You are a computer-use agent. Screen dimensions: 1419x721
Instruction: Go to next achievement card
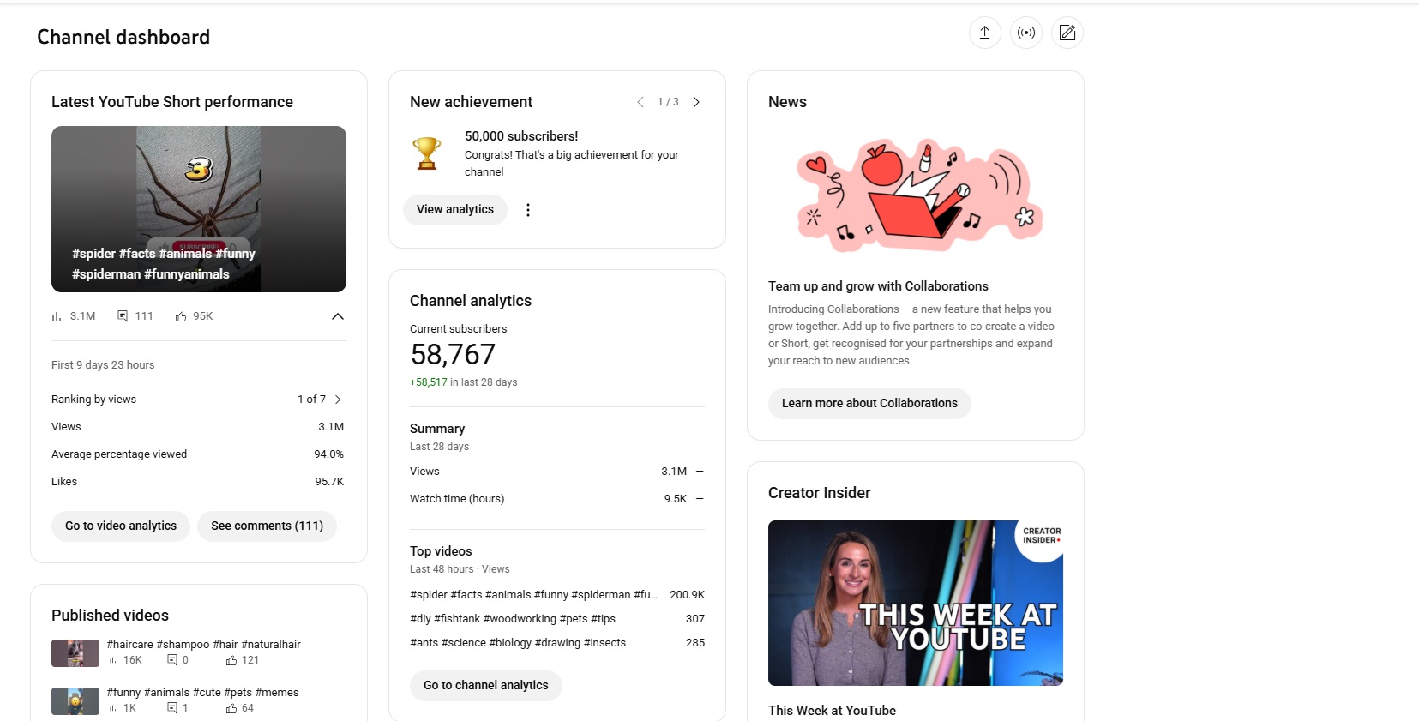(696, 102)
